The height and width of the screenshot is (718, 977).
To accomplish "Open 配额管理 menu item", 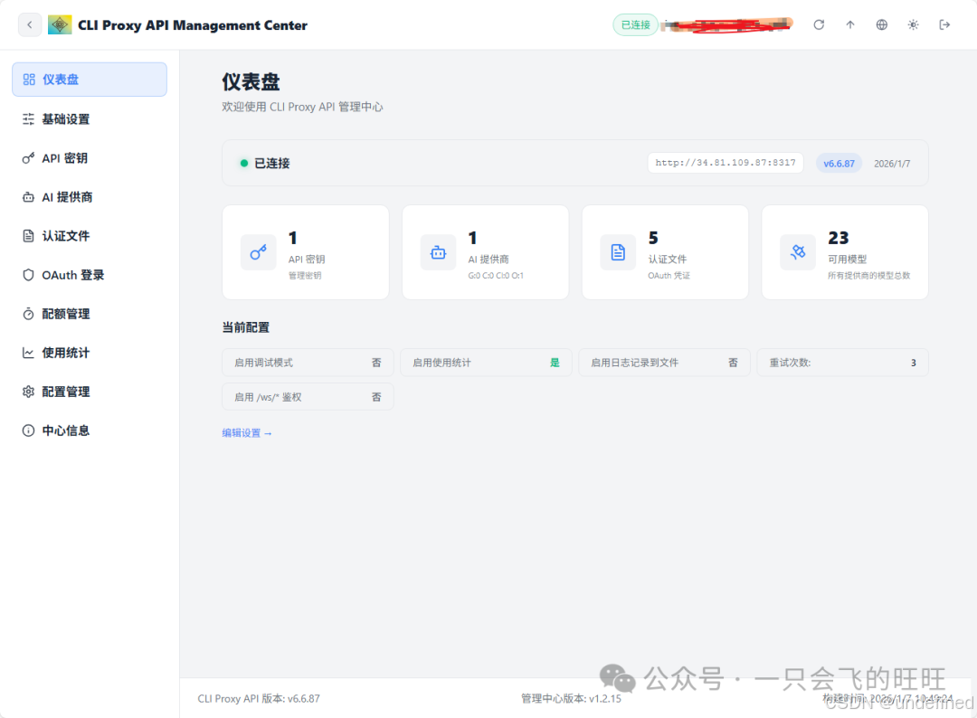I will coord(89,314).
